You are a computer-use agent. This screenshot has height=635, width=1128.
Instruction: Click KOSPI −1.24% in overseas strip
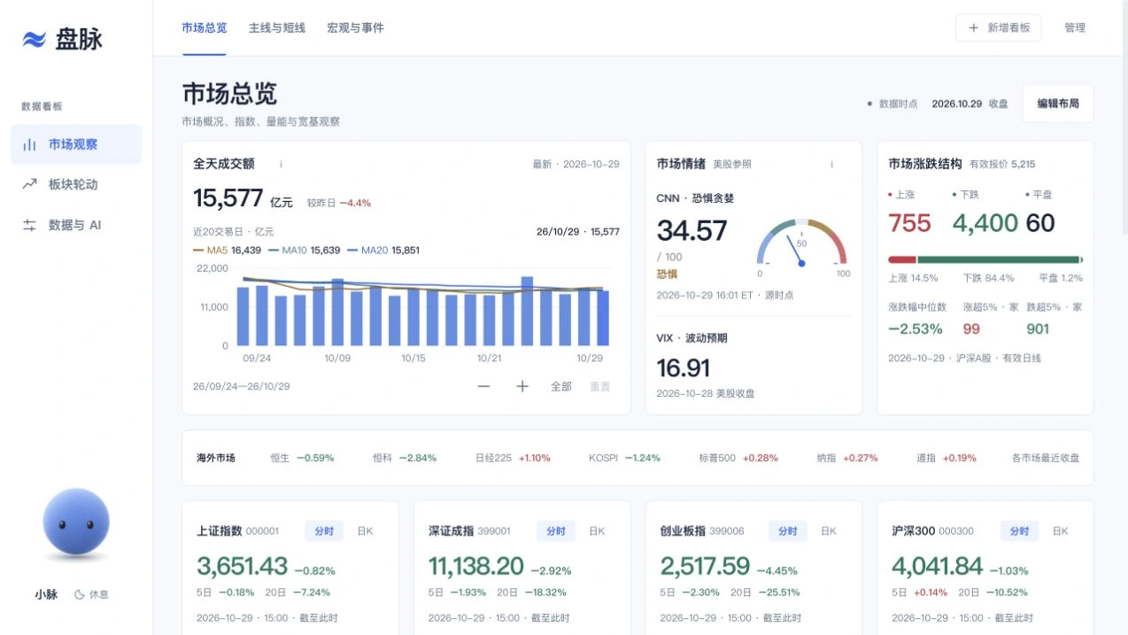click(624, 458)
